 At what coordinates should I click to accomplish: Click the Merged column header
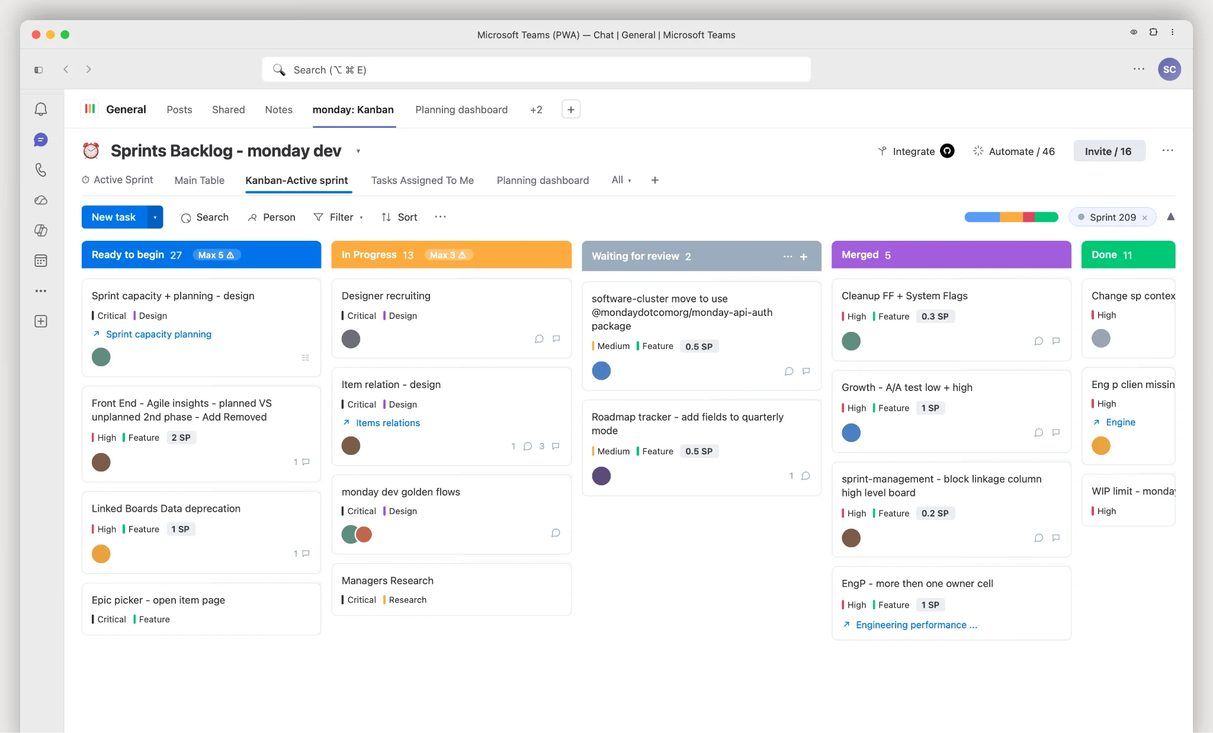click(x=951, y=254)
